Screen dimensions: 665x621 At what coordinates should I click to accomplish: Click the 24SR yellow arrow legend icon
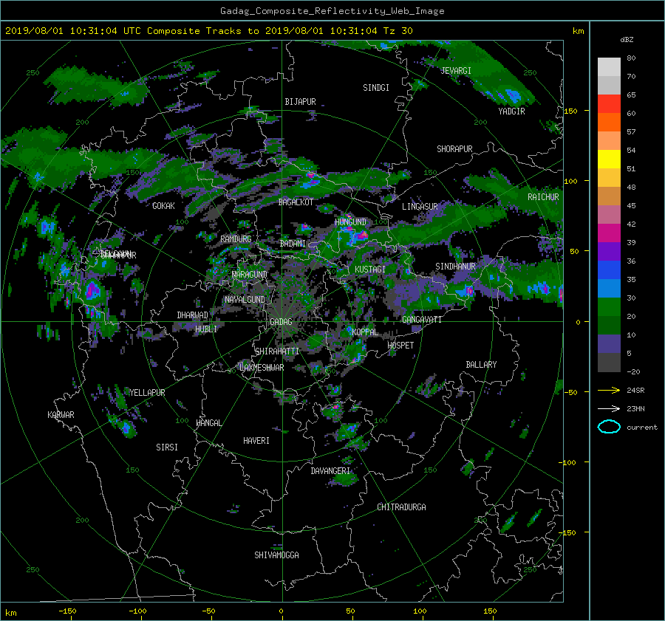[x=609, y=390]
